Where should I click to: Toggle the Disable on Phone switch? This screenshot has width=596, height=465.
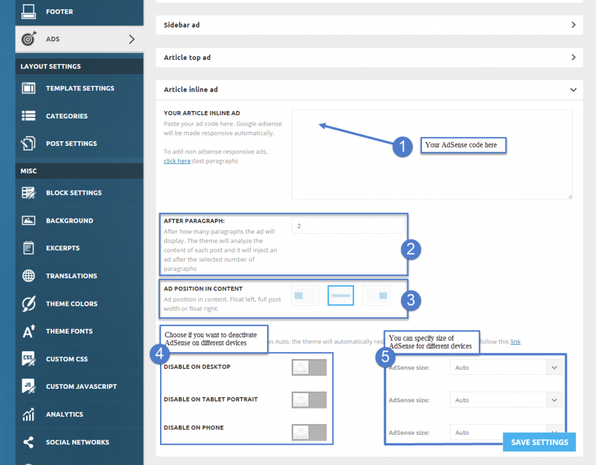[x=308, y=432]
